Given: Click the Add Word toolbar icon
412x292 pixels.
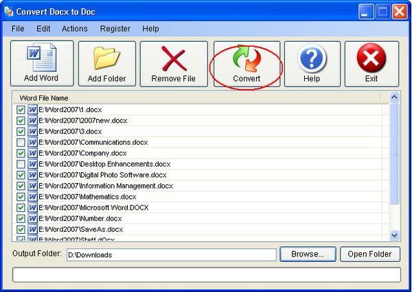Looking at the screenshot, I should (x=40, y=59).
